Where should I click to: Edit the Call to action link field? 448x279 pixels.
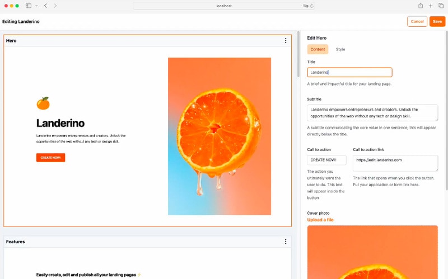click(395, 163)
